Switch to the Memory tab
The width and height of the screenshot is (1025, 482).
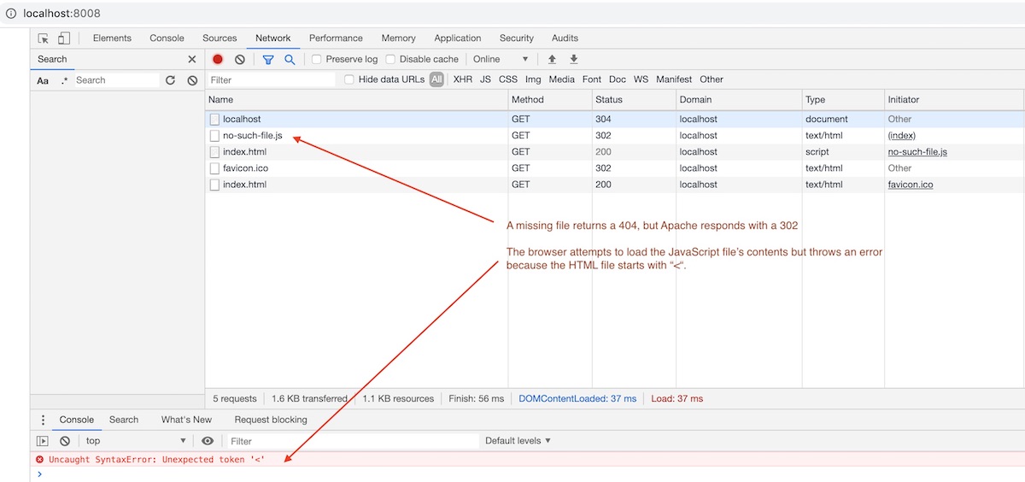(398, 38)
